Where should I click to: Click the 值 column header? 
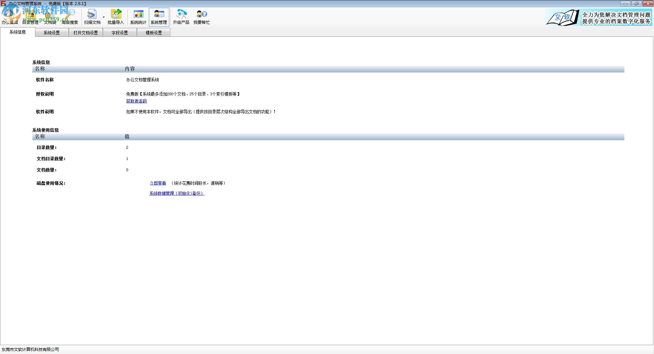coord(127,136)
